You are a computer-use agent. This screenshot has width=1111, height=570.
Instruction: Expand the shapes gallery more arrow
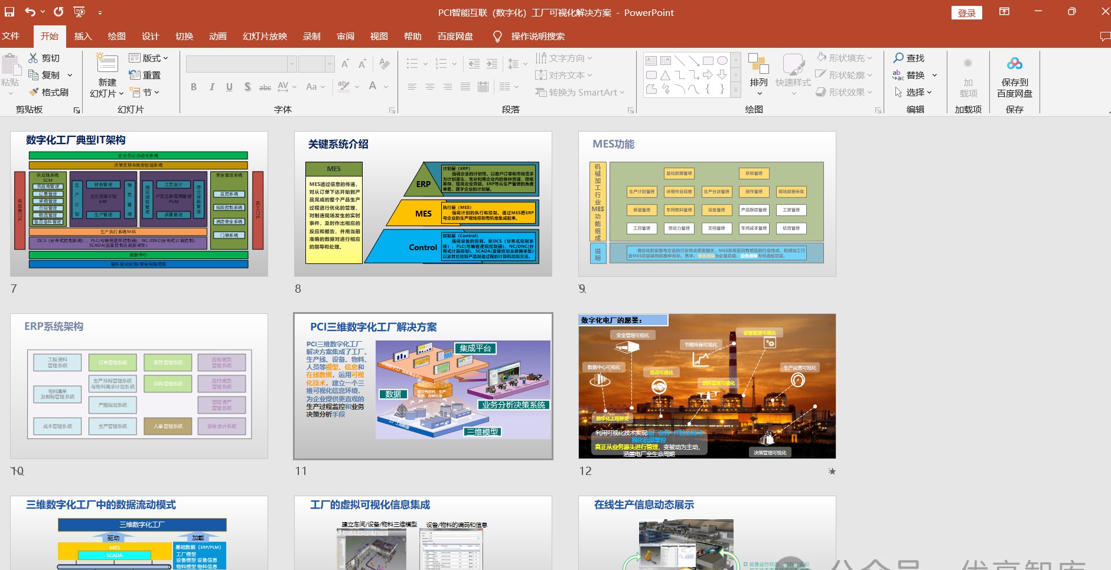pos(736,90)
